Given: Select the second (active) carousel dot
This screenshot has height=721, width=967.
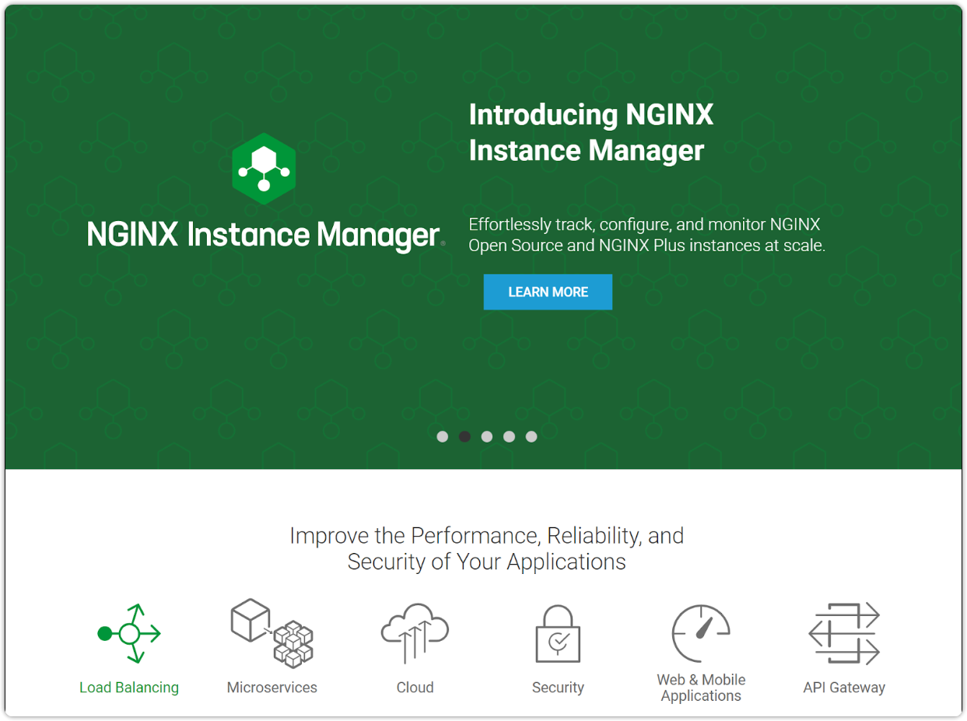Looking at the screenshot, I should click(x=464, y=436).
